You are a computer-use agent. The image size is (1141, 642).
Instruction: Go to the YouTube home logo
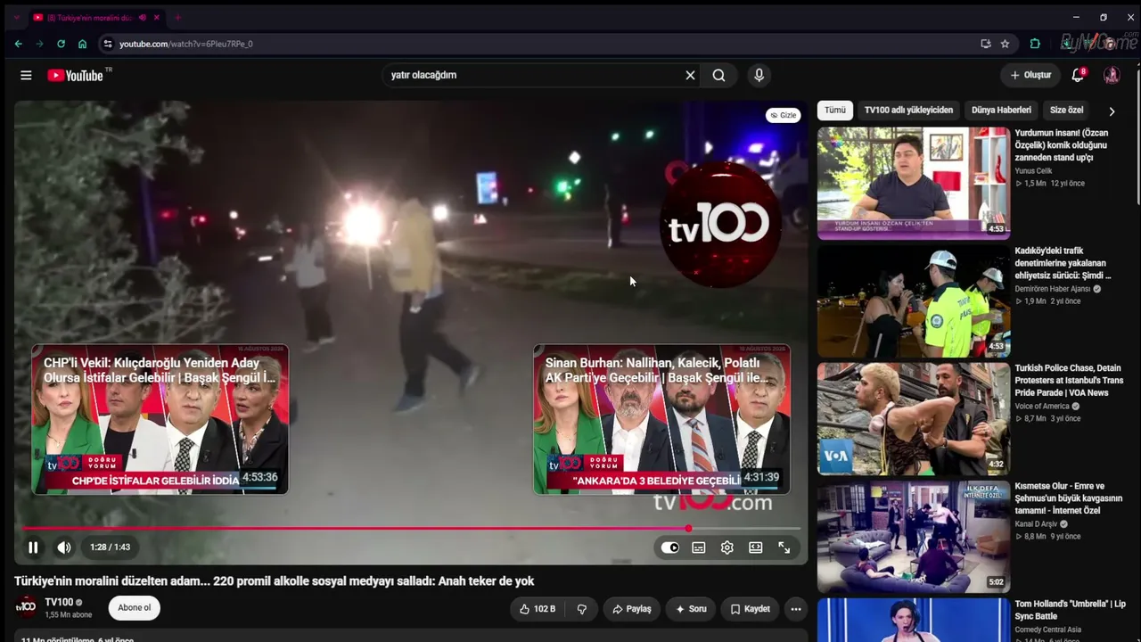[75, 76]
